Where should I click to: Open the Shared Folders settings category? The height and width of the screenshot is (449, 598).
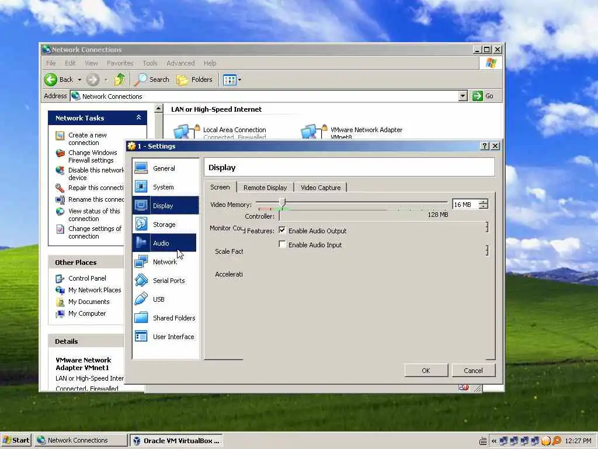pyautogui.click(x=165, y=318)
